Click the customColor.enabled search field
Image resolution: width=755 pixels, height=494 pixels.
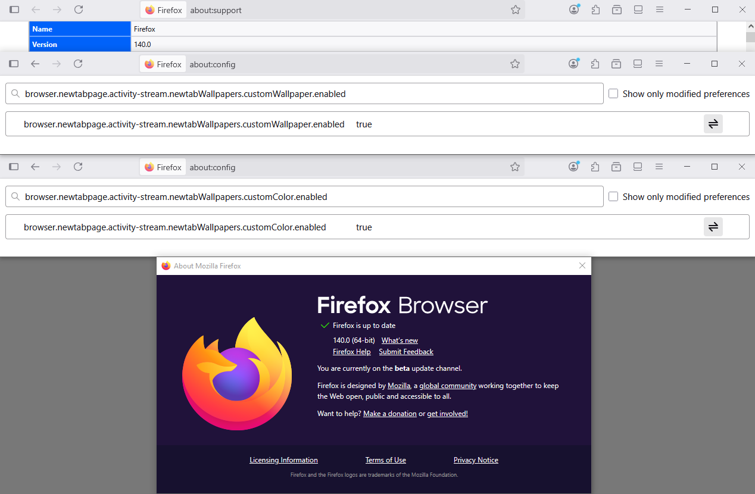(304, 196)
